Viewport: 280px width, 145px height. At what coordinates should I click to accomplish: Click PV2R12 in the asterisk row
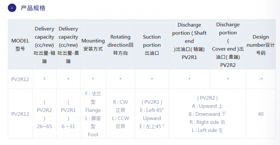[20, 79]
